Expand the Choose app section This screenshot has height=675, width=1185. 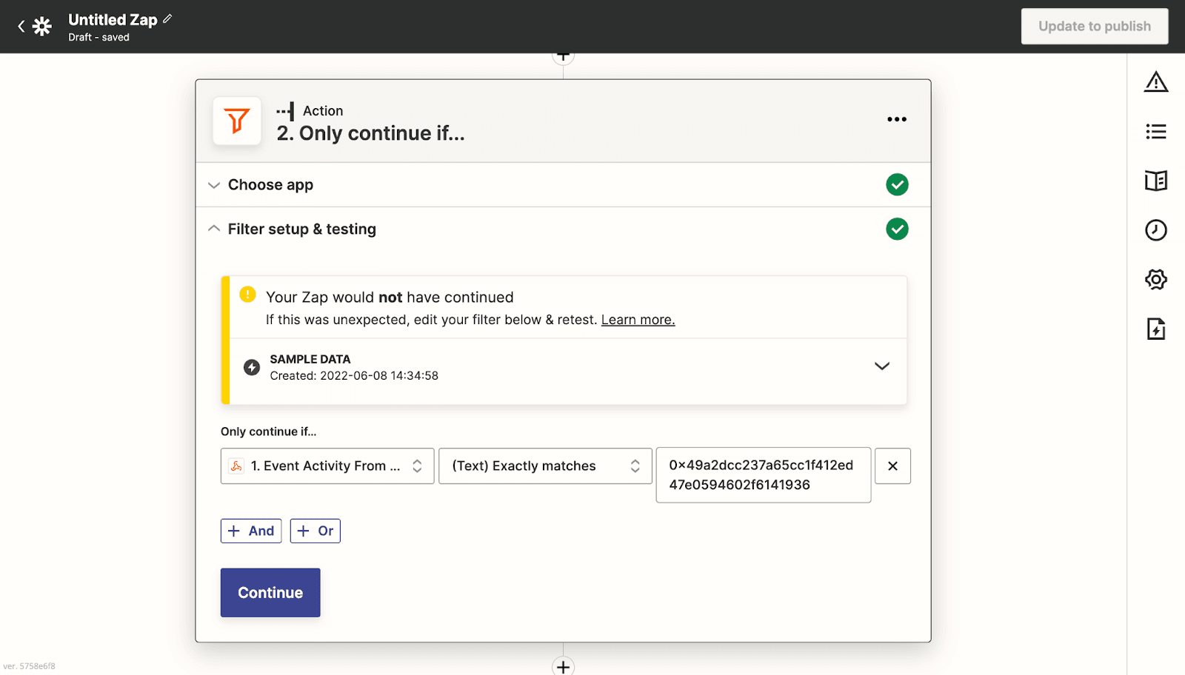coord(213,184)
